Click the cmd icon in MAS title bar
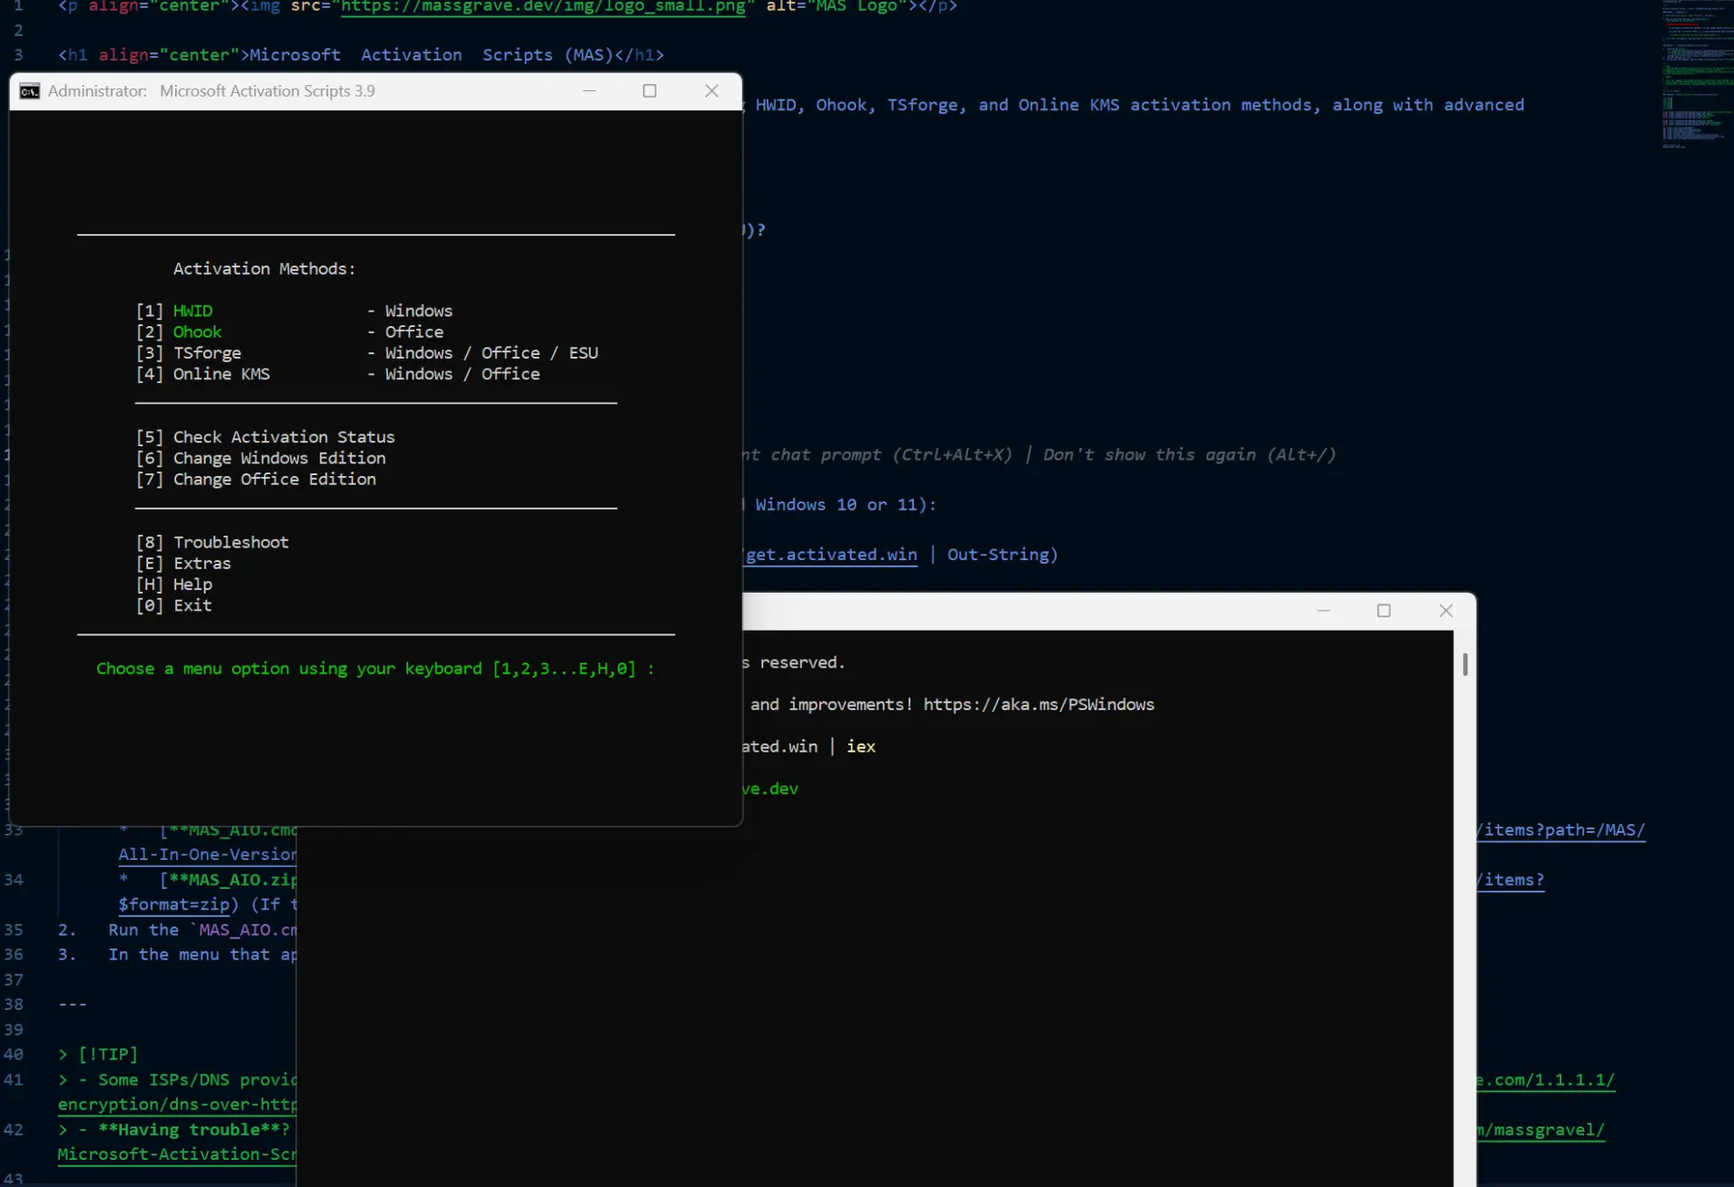Viewport: 1734px width, 1187px height. click(x=30, y=91)
